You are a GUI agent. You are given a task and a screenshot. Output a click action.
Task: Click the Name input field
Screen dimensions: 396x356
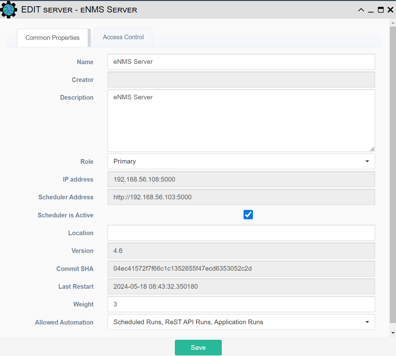click(x=241, y=62)
